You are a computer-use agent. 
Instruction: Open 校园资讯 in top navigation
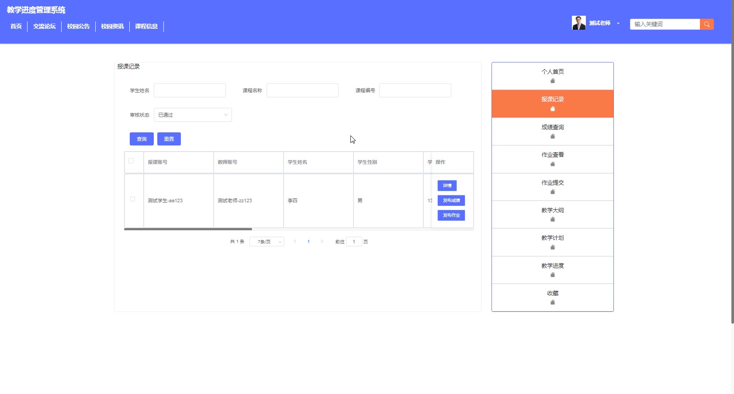click(112, 26)
